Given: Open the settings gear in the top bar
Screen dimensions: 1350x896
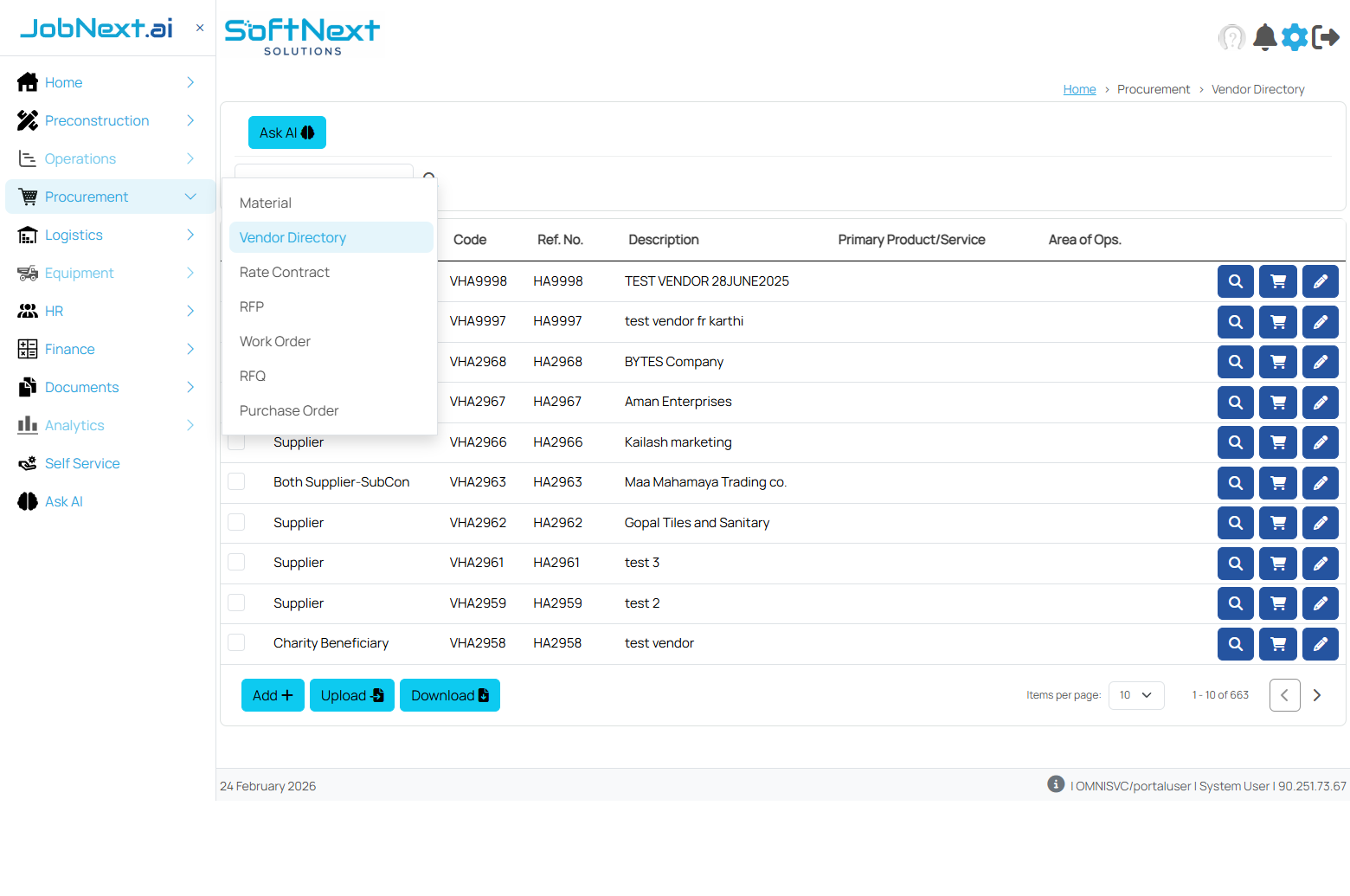Looking at the screenshot, I should coord(1295,37).
